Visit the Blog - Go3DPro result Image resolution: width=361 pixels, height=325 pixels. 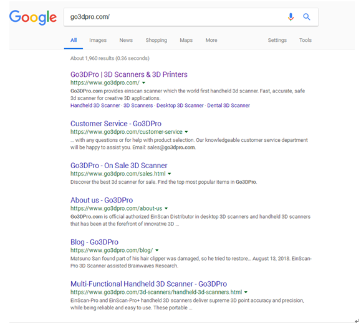(94, 242)
